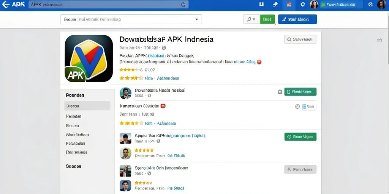
Task: Click the Poendan sidebar heading
Action: click(75, 95)
